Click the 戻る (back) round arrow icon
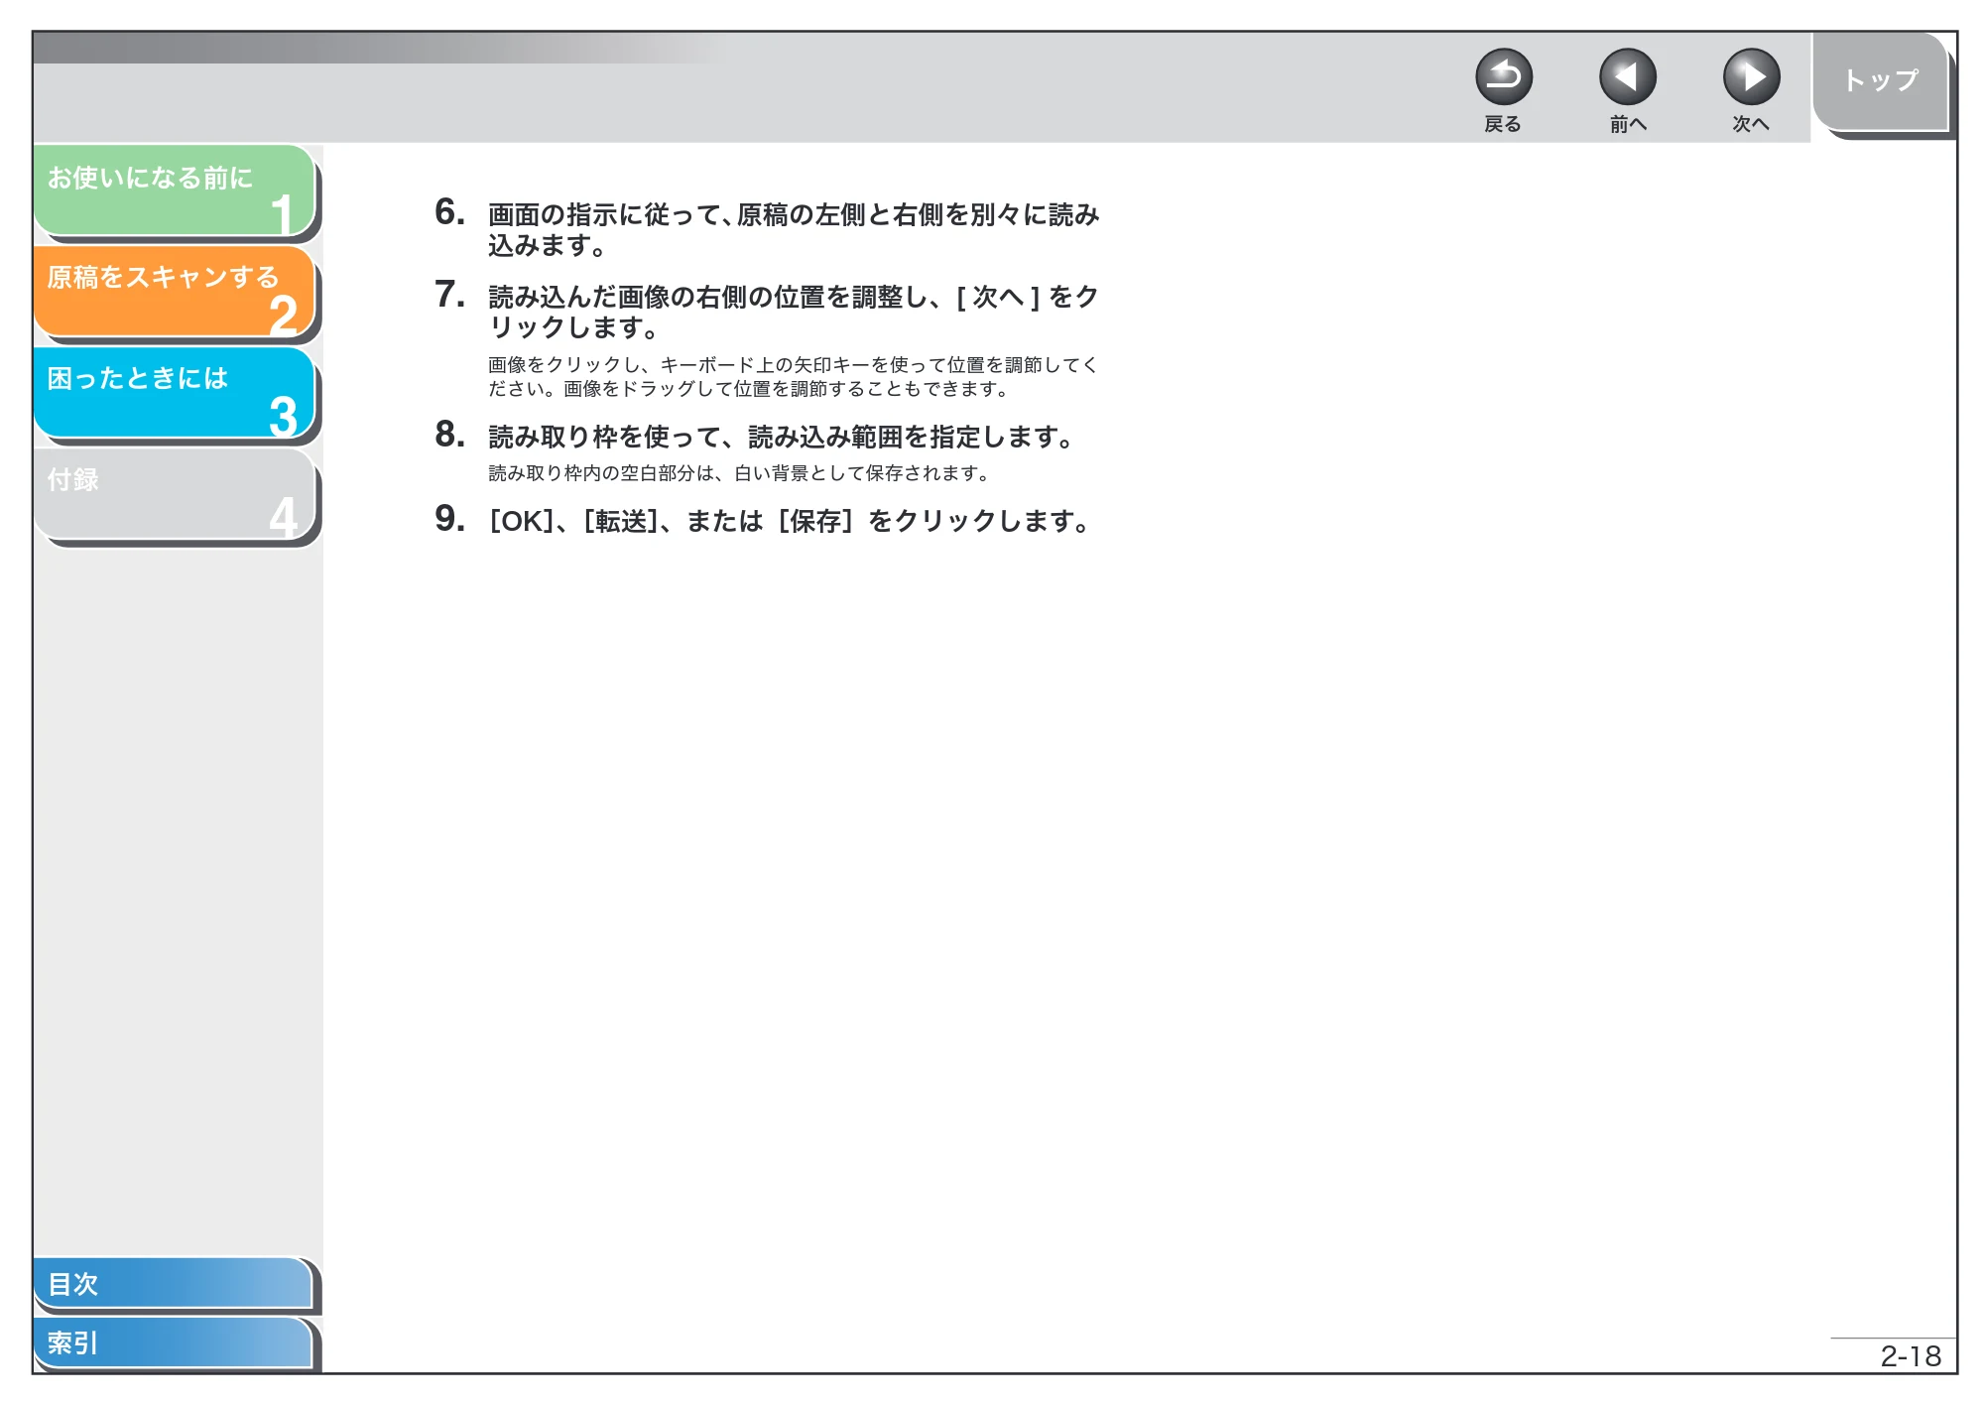 pos(1503,77)
